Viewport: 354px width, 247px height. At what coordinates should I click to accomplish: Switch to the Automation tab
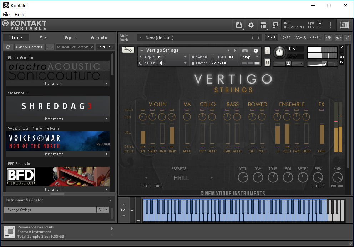pos(100,38)
